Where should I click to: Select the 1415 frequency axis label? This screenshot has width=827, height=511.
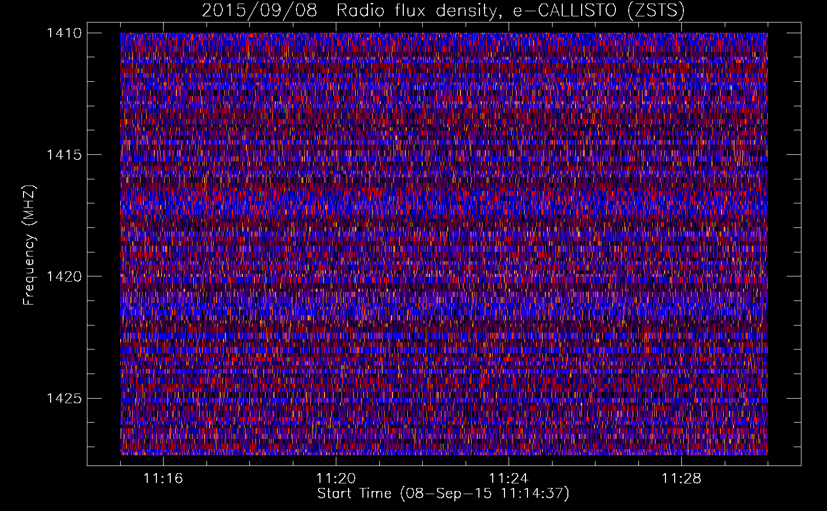click(x=64, y=155)
